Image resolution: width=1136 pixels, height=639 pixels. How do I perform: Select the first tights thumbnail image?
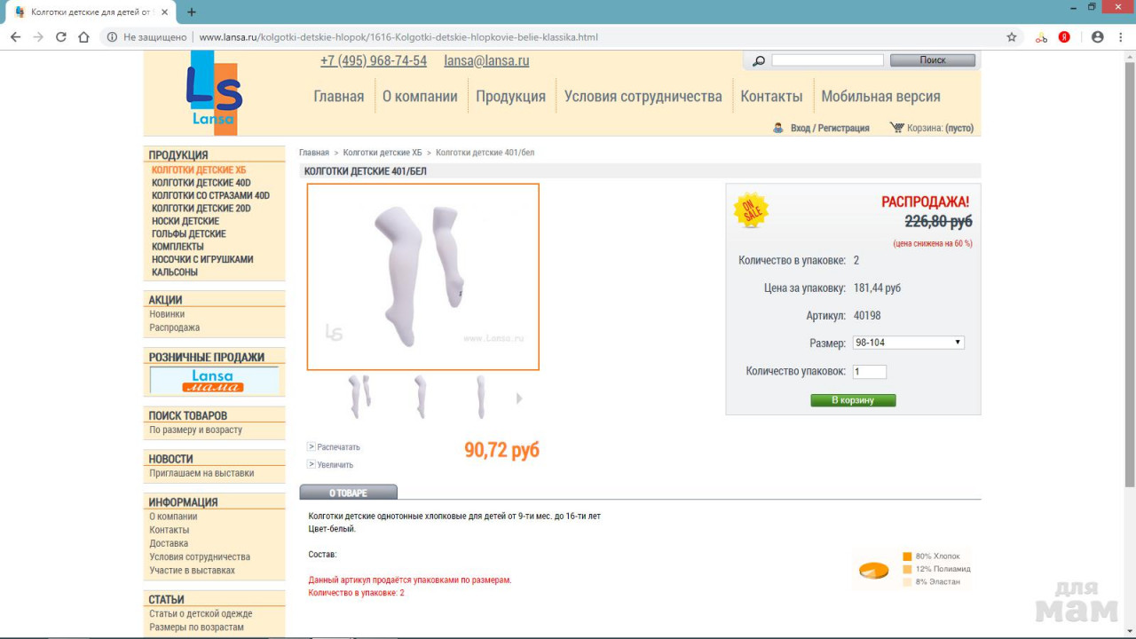[359, 397]
